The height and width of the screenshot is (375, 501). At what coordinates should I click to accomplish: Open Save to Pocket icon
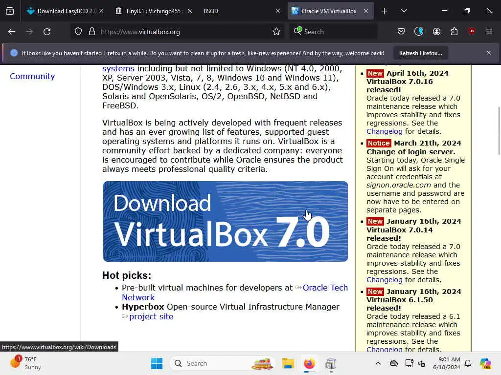pos(401,32)
